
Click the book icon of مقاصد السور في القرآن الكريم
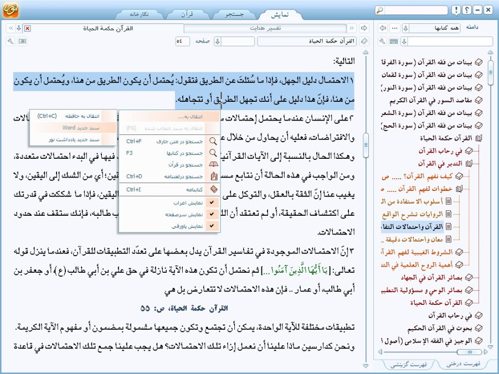(479, 101)
